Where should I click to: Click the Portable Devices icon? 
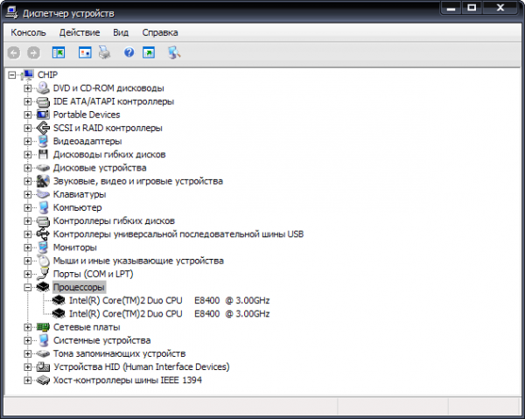(x=43, y=115)
